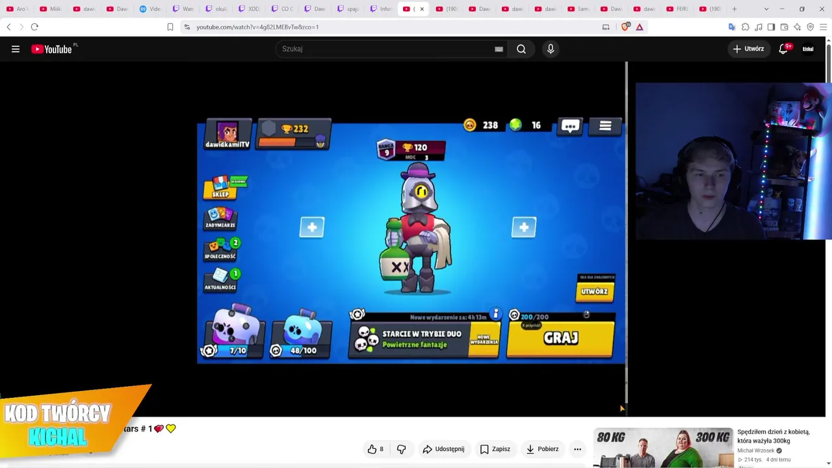Open video titled Spędziłem dzień z kobietą
The width and height of the screenshot is (832, 468).
click(773, 436)
